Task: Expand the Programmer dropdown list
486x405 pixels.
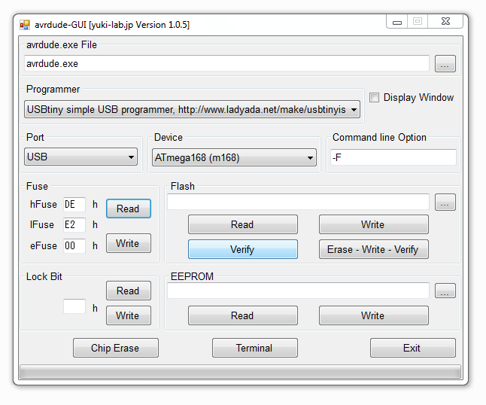Action: tap(192, 109)
